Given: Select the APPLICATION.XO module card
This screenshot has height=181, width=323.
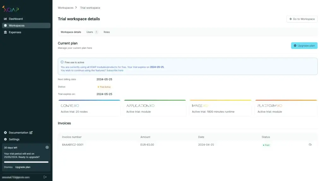Looking at the screenshot, I should click(x=155, y=108).
